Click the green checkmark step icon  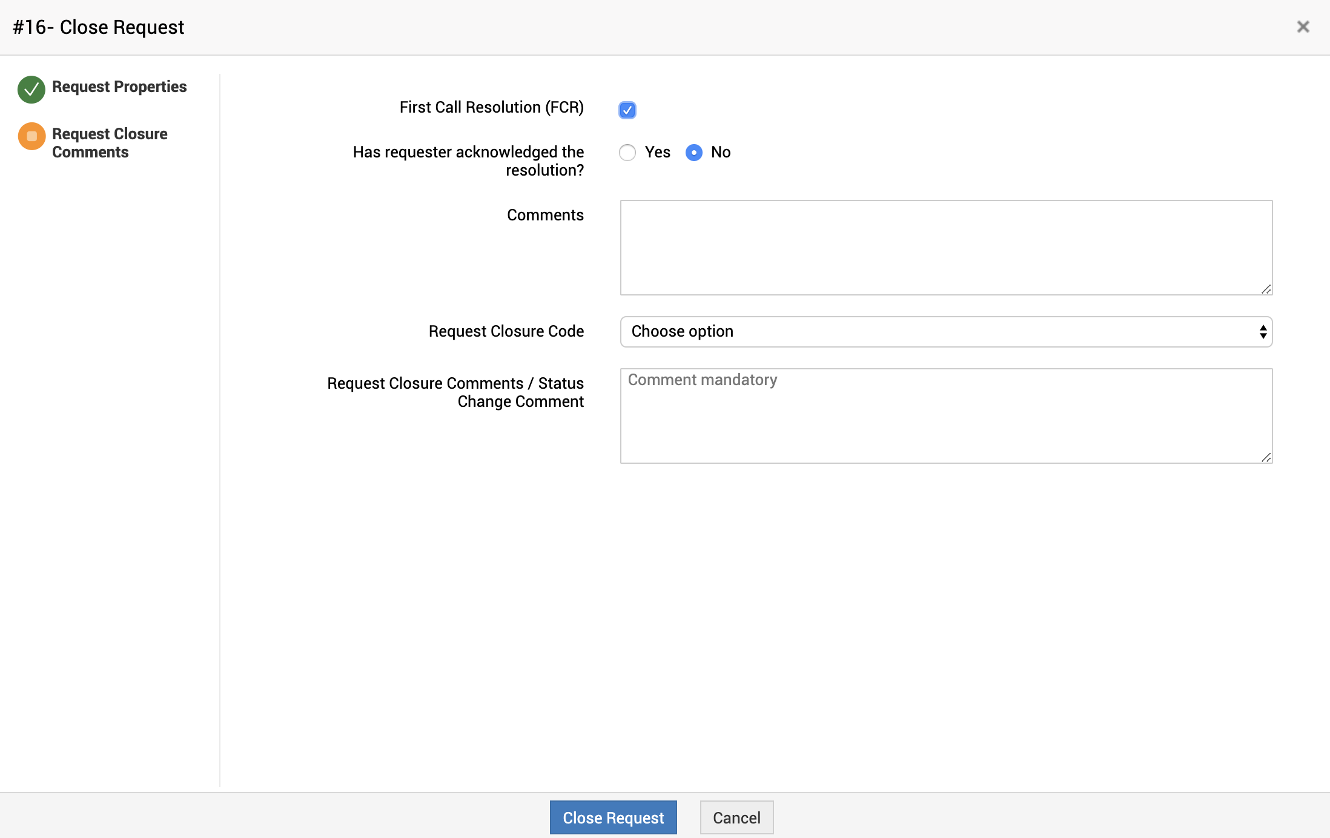tap(31, 90)
